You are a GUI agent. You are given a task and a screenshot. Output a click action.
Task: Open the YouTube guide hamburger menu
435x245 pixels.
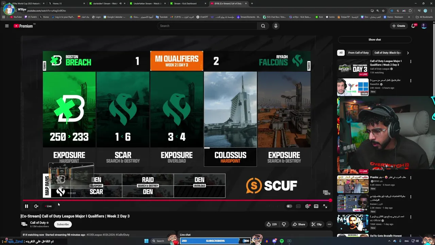click(7, 26)
